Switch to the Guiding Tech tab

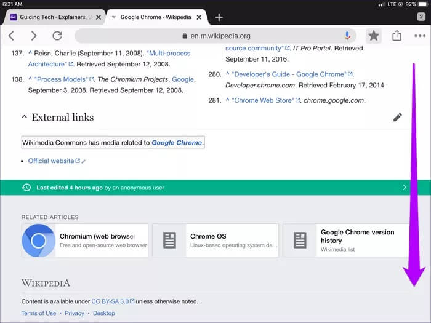coord(54,17)
